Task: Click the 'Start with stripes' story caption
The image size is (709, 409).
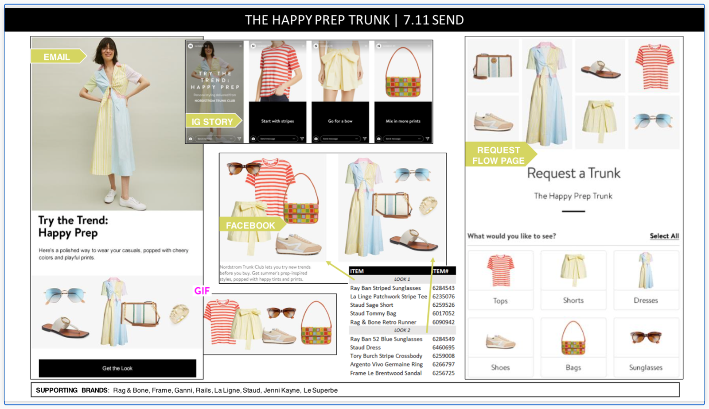Action: pyautogui.click(x=277, y=121)
